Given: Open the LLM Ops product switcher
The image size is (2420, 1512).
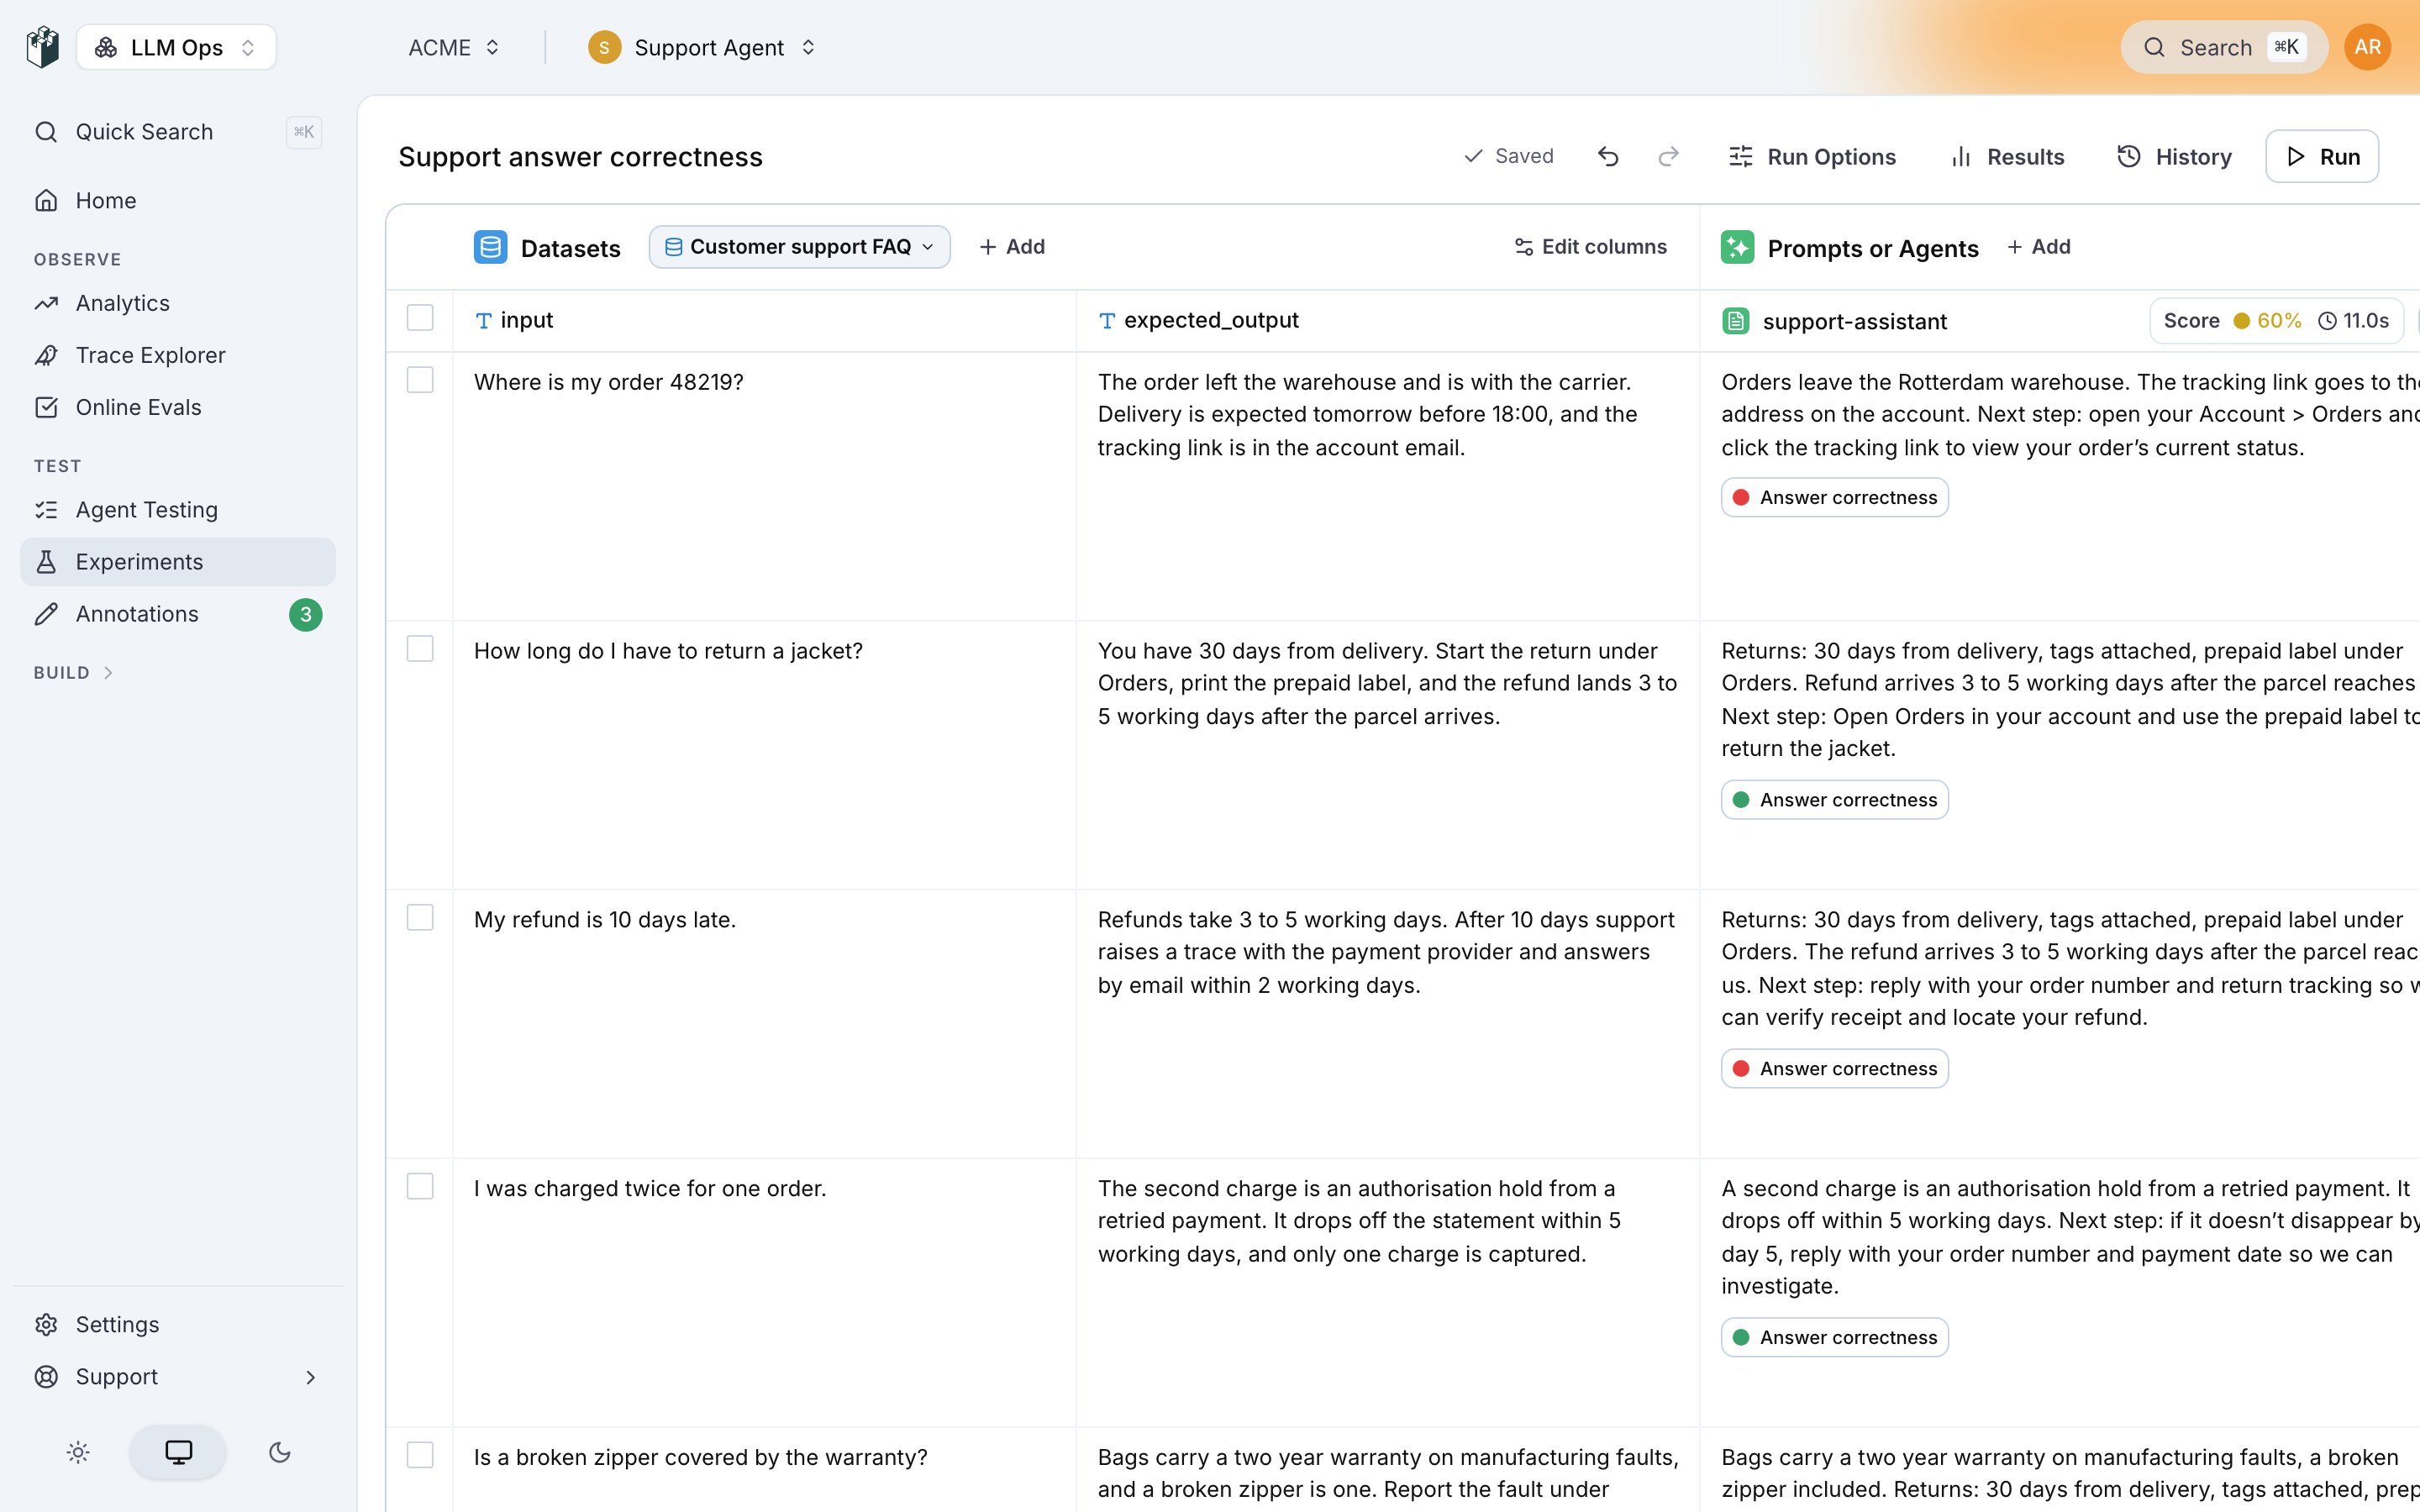Looking at the screenshot, I should [176, 47].
